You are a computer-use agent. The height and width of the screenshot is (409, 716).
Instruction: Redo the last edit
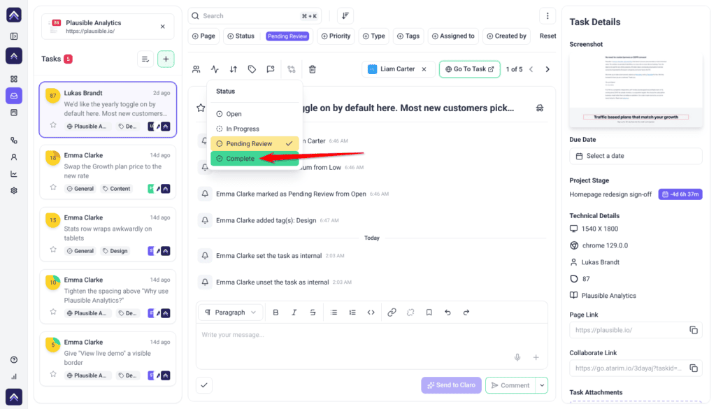[466, 313]
